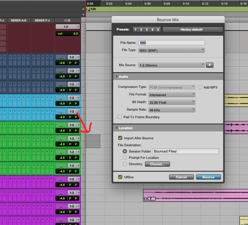Click send slot A arrow on the -0.6 track
The height and width of the screenshot is (225, 248).
click(x=10, y=57)
